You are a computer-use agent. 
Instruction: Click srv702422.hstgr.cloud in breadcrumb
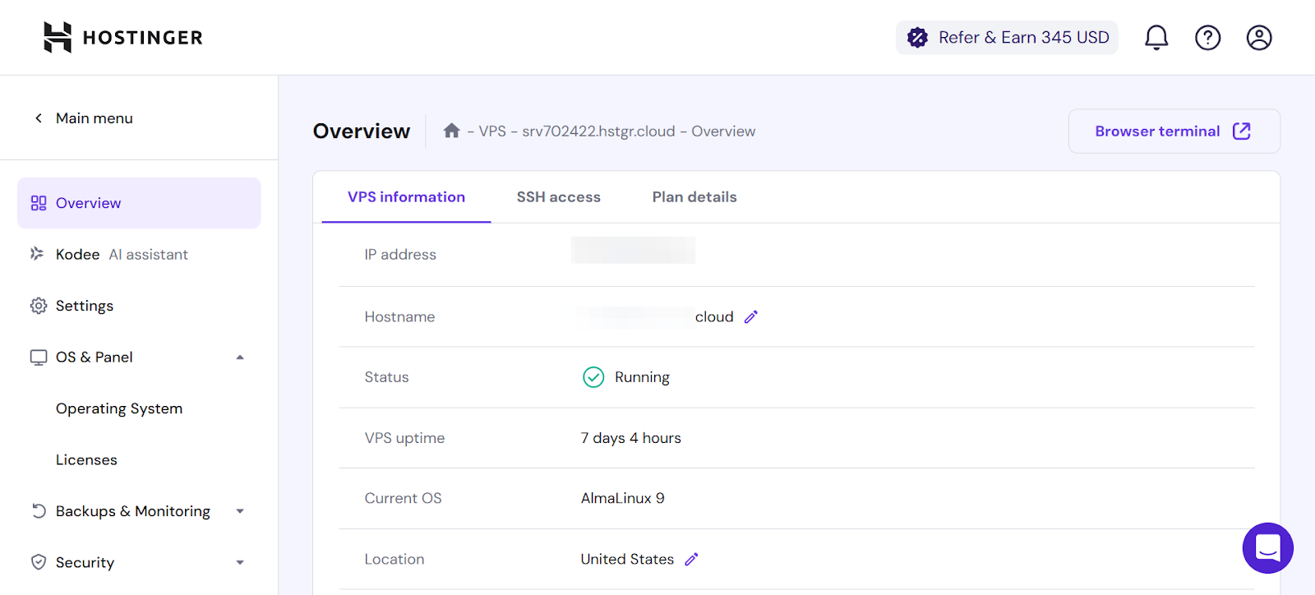(598, 131)
